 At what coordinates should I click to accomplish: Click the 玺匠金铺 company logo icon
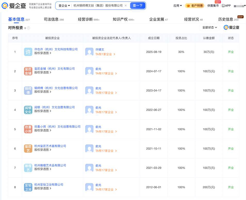tap(28, 71)
